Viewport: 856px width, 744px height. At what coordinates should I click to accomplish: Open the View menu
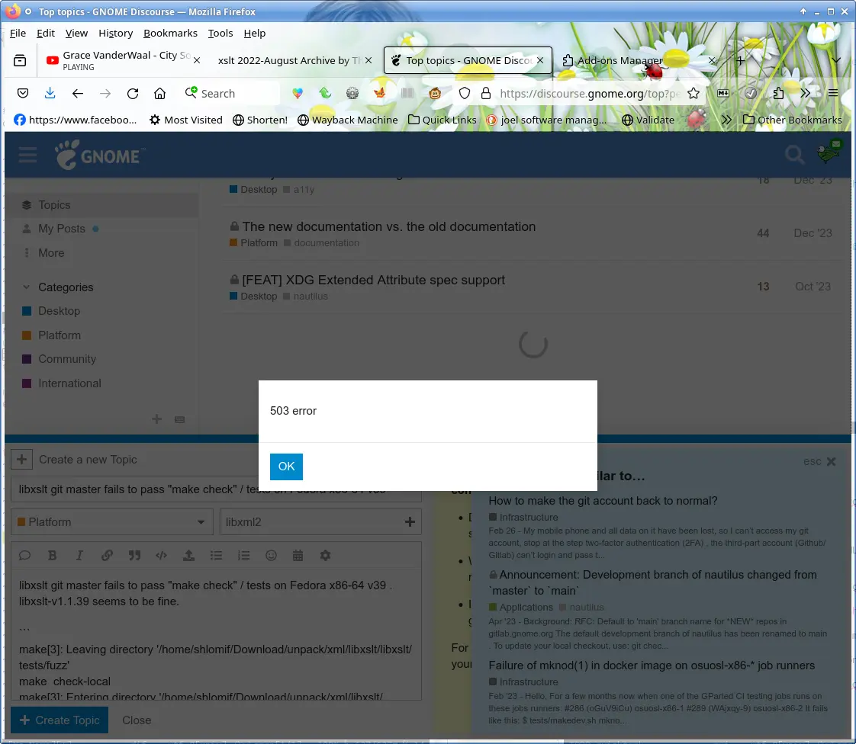[76, 34]
